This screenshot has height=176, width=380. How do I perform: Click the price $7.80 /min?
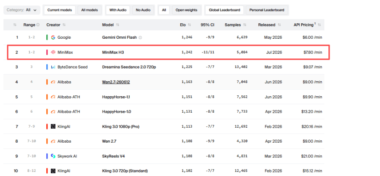(x=312, y=52)
